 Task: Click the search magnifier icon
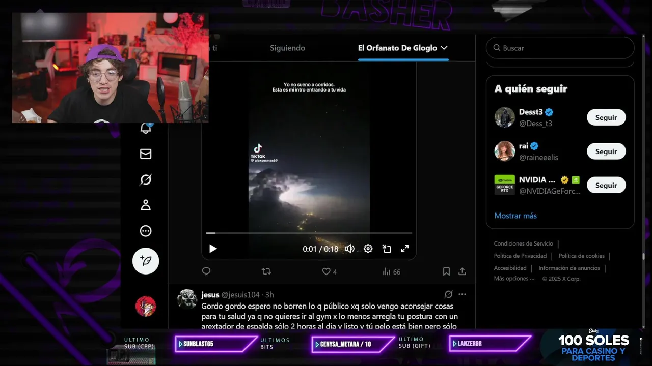[x=497, y=48]
